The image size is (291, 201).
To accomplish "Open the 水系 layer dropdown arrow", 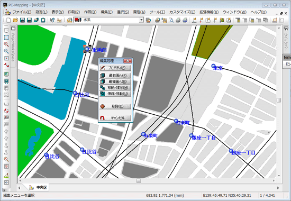I will 141,20.
